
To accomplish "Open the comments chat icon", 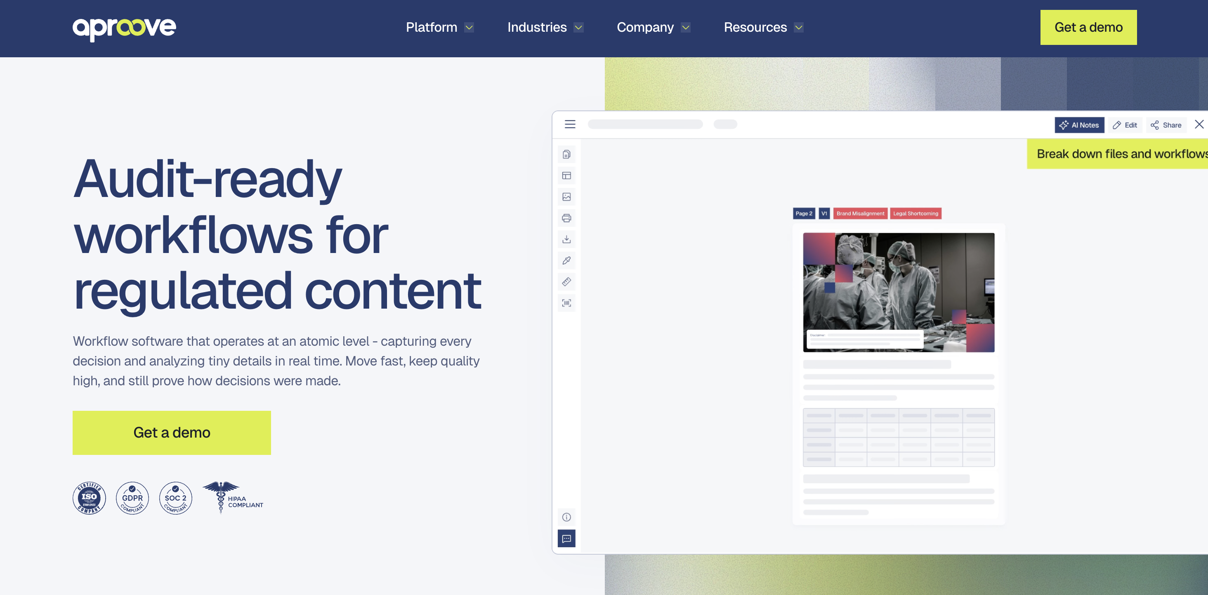I will [x=566, y=539].
